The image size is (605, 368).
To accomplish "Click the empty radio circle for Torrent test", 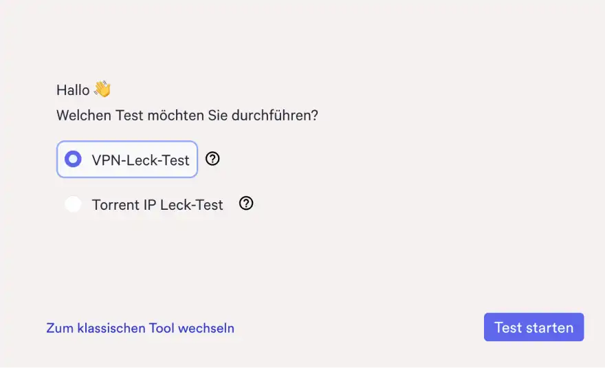I will tap(73, 204).
